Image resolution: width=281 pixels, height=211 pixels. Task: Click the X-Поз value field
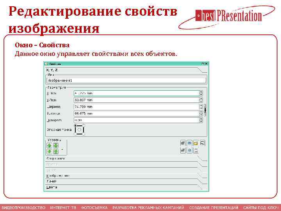pyautogui.click(x=136, y=93)
